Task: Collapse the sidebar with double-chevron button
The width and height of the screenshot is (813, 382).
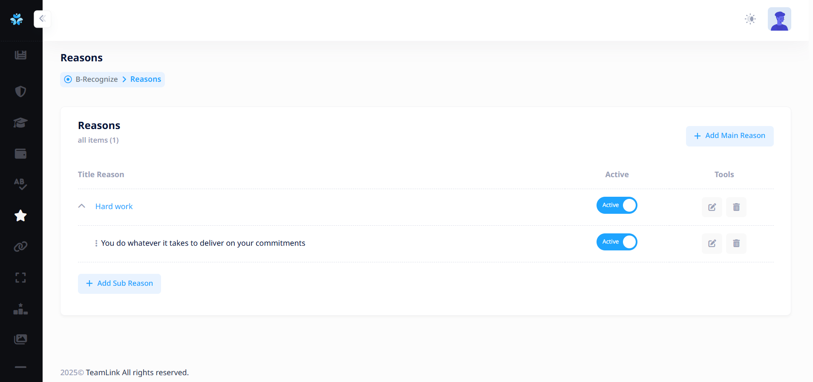Action: click(42, 19)
